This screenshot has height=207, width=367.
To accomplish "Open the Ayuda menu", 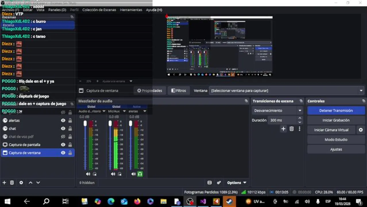I will pyautogui.click(x=154, y=10).
